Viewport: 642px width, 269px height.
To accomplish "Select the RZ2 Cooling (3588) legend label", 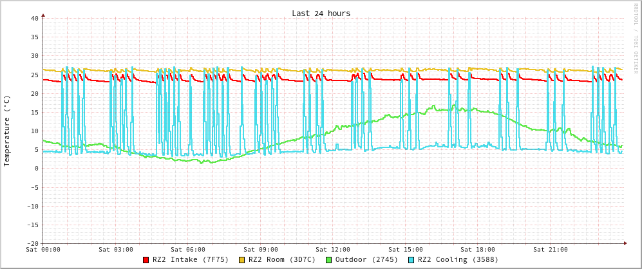I will coord(458,260).
